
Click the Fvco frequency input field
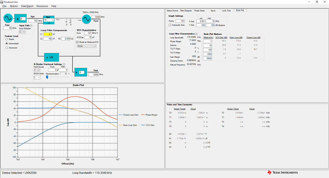click(96, 17)
